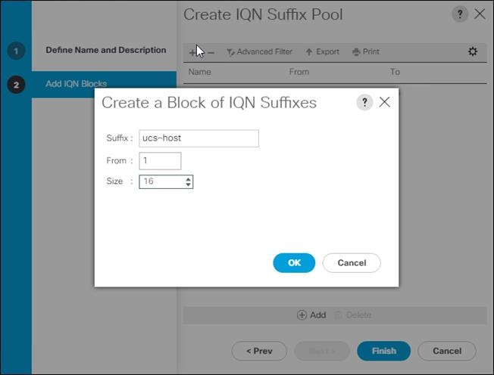The width and height of the screenshot is (494, 375).
Task: Sort table by Name column header
Action: (200, 72)
